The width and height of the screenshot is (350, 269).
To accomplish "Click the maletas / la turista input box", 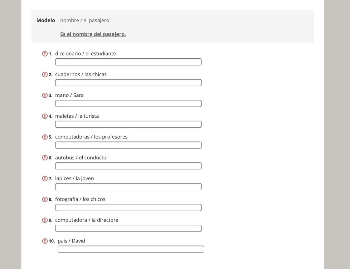I will (x=128, y=124).
